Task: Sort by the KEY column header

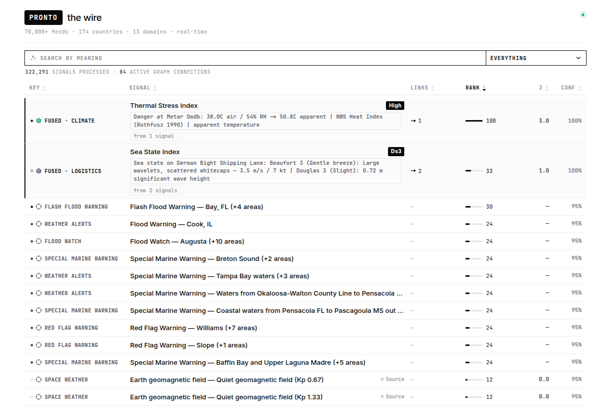Action: (x=38, y=88)
